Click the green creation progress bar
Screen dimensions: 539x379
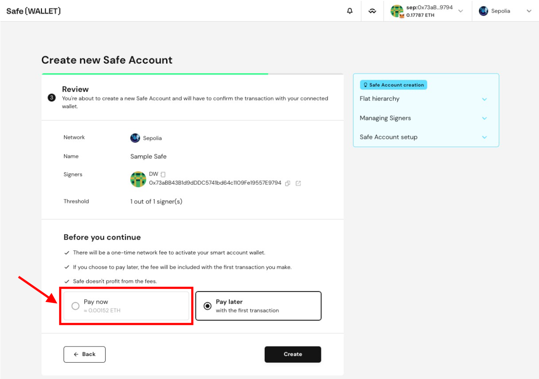pyautogui.click(x=155, y=74)
